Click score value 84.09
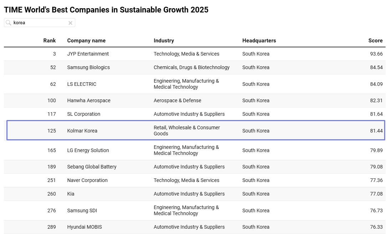 [x=376, y=84]
